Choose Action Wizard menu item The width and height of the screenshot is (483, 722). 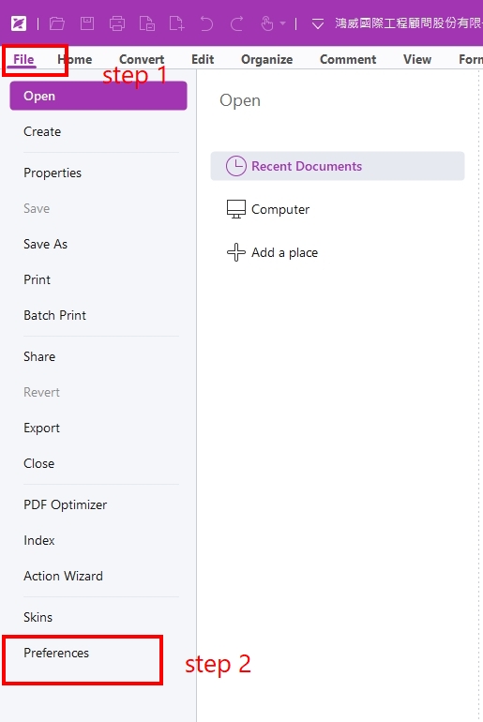click(x=63, y=576)
